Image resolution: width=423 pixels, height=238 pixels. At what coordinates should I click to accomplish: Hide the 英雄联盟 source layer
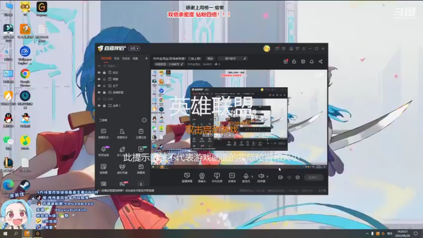[99, 92]
